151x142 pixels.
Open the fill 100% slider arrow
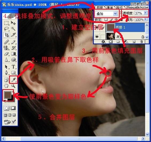[146, 19]
